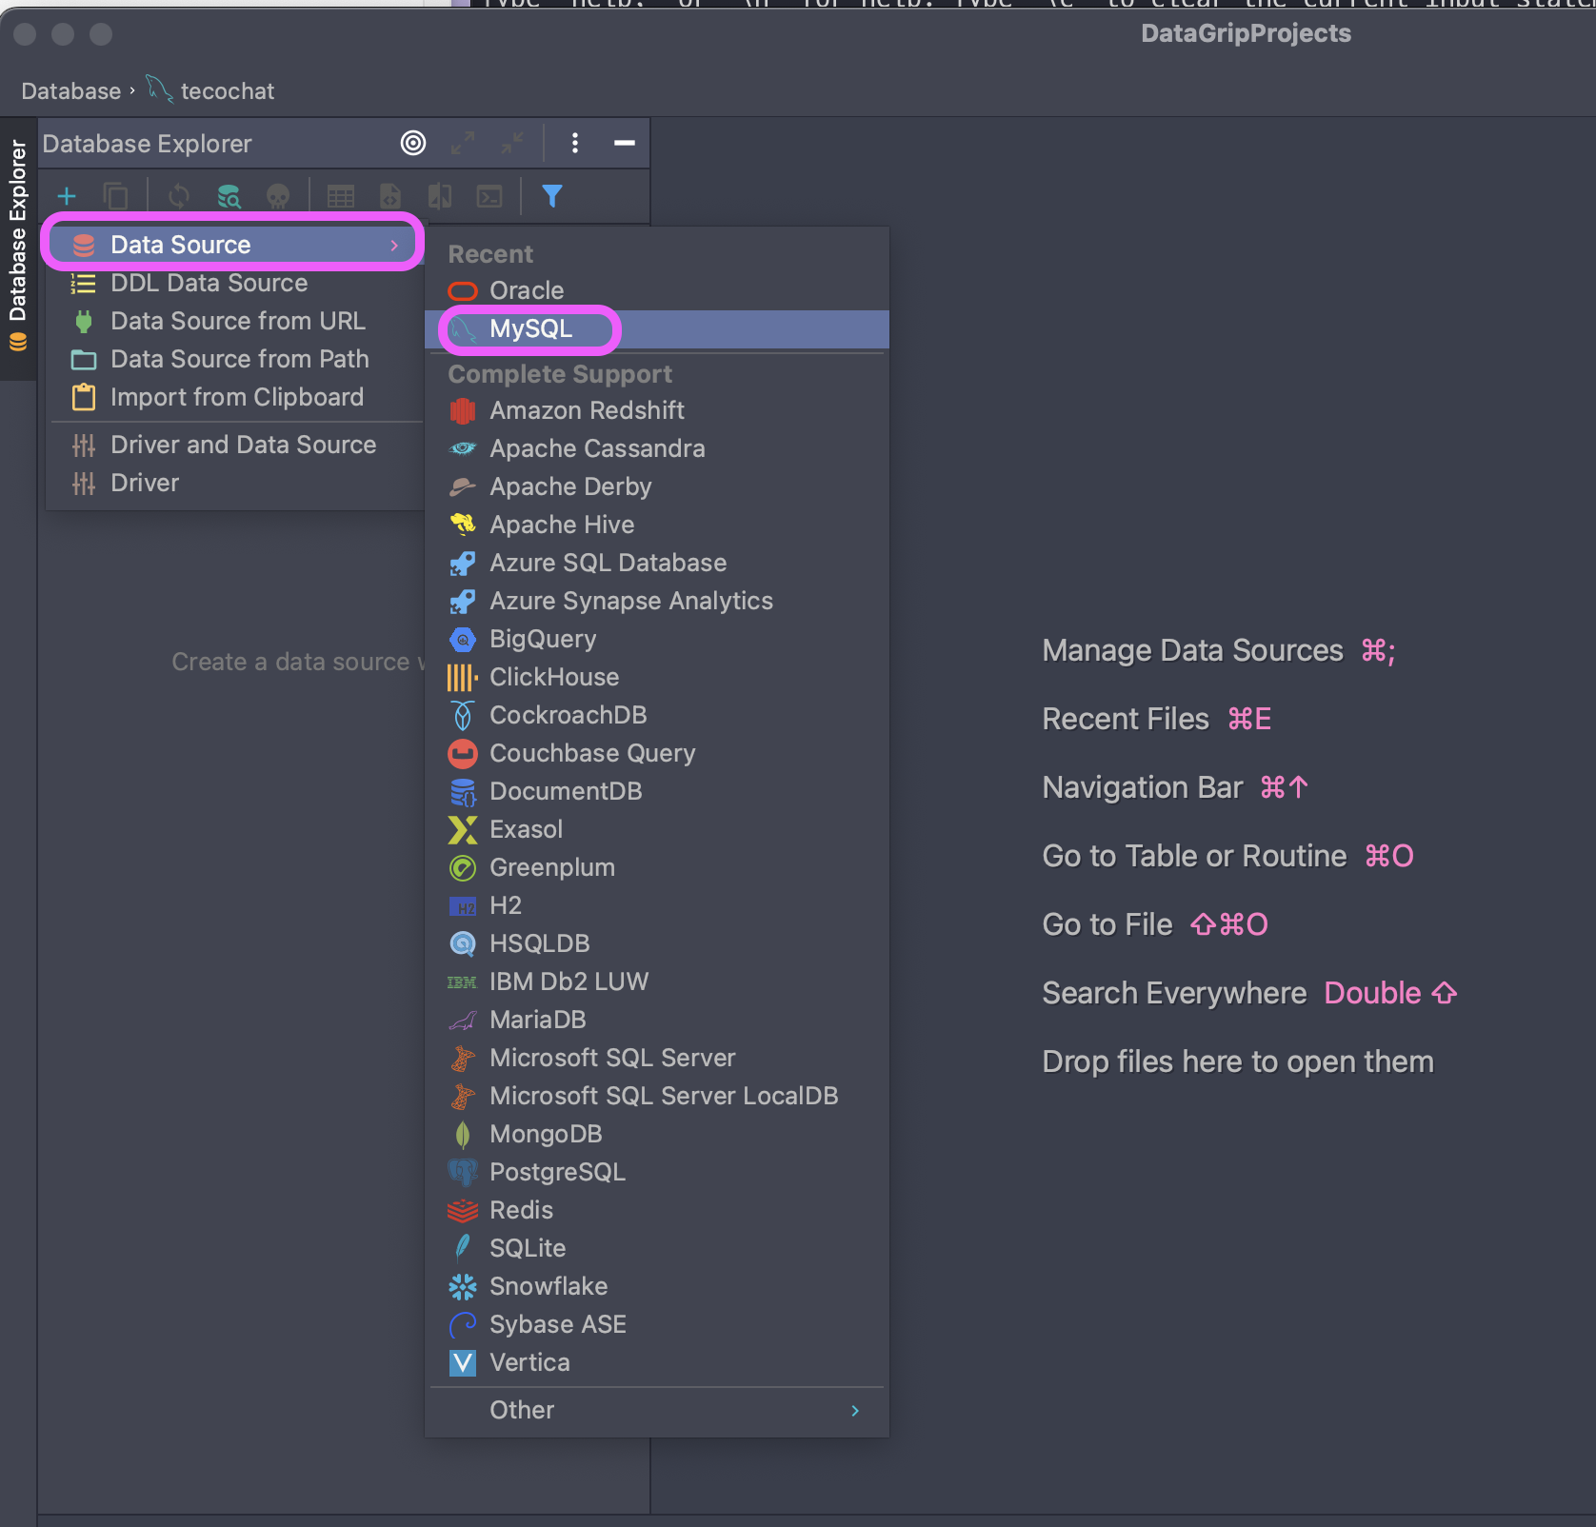Open the three-dot options menu
The height and width of the screenshot is (1527, 1596).
tap(574, 143)
